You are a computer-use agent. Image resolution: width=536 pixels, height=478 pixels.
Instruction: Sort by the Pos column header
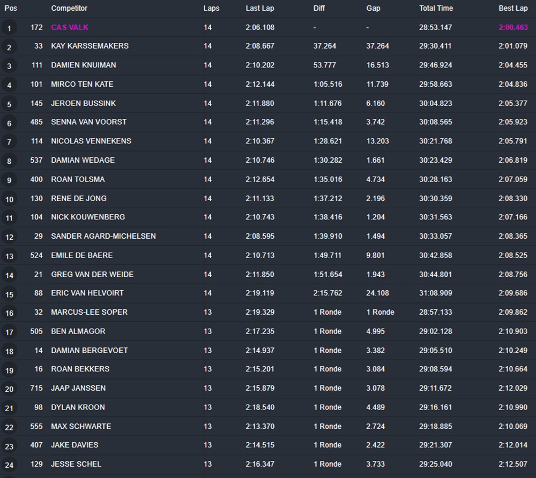tap(11, 8)
